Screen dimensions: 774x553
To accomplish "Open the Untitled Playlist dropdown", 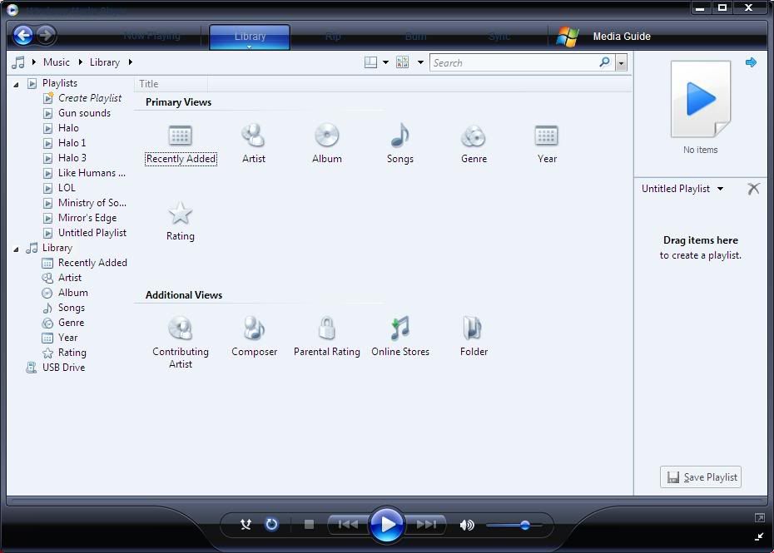I will click(x=720, y=189).
